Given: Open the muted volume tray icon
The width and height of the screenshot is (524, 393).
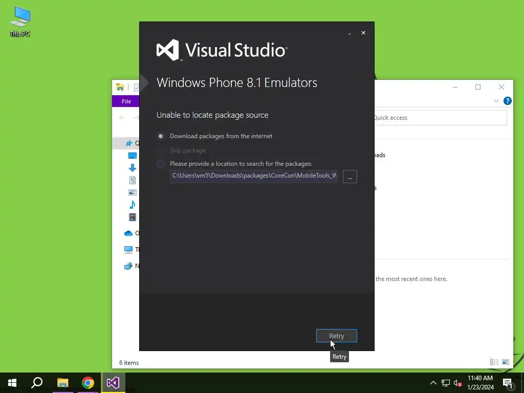Looking at the screenshot, I should tap(458, 383).
